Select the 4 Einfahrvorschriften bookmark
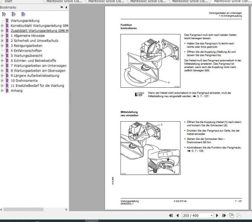The height and width of the screenshot is (222, 252). click(x=26, y=51)
